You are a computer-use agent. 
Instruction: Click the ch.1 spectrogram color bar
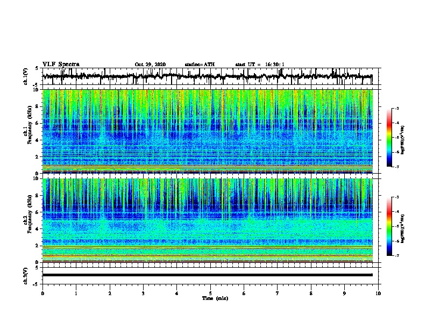389,138
